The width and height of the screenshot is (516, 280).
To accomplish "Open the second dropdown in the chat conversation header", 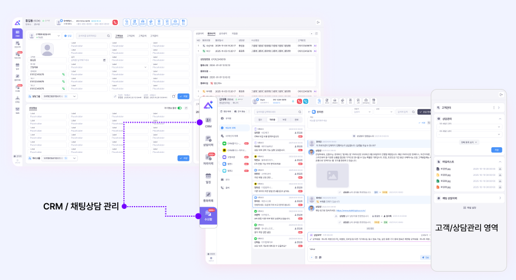I will point(384,112).
